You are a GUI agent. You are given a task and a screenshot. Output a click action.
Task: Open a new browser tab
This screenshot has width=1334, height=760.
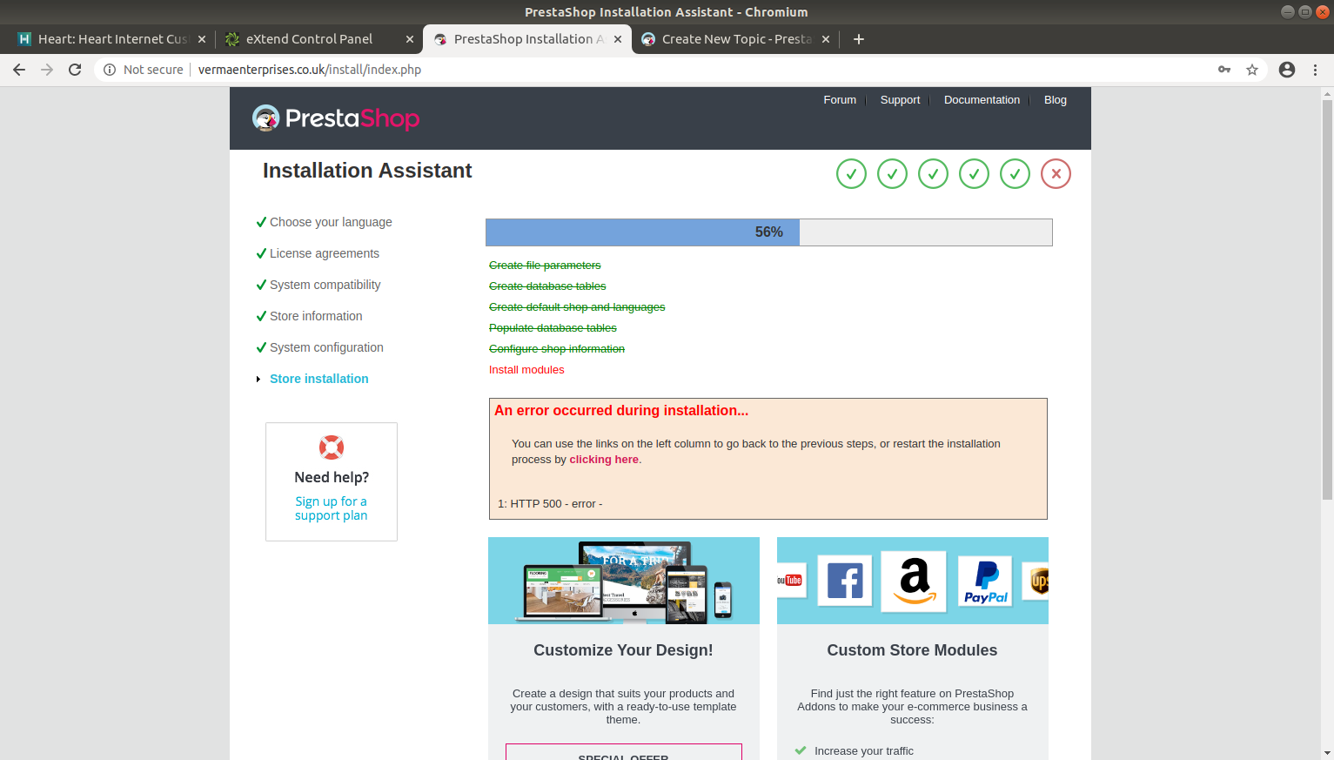[859, 39]
